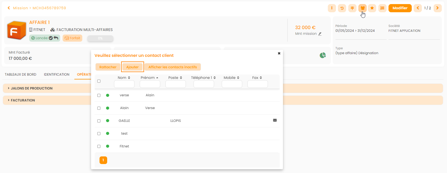Click the list view icon in the toolbar

382,8
